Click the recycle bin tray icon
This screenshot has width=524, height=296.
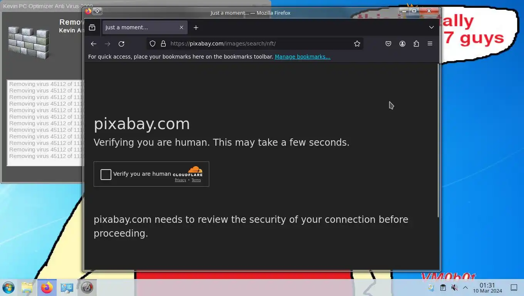(432, 288)
